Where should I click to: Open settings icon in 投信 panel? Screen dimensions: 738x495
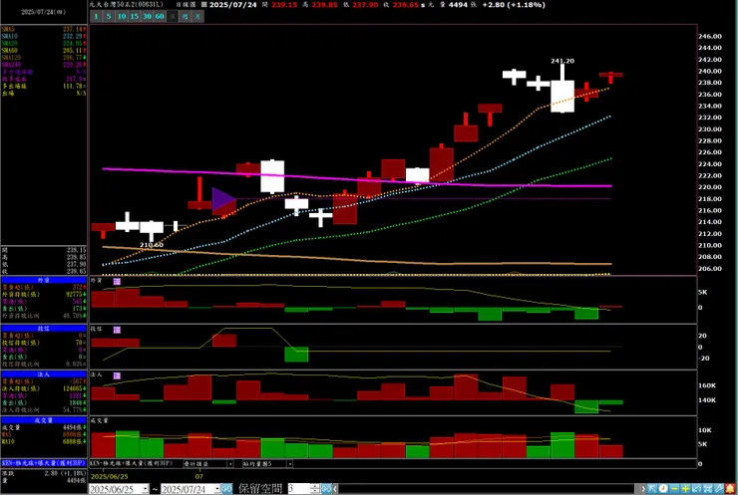coord(117,330)
